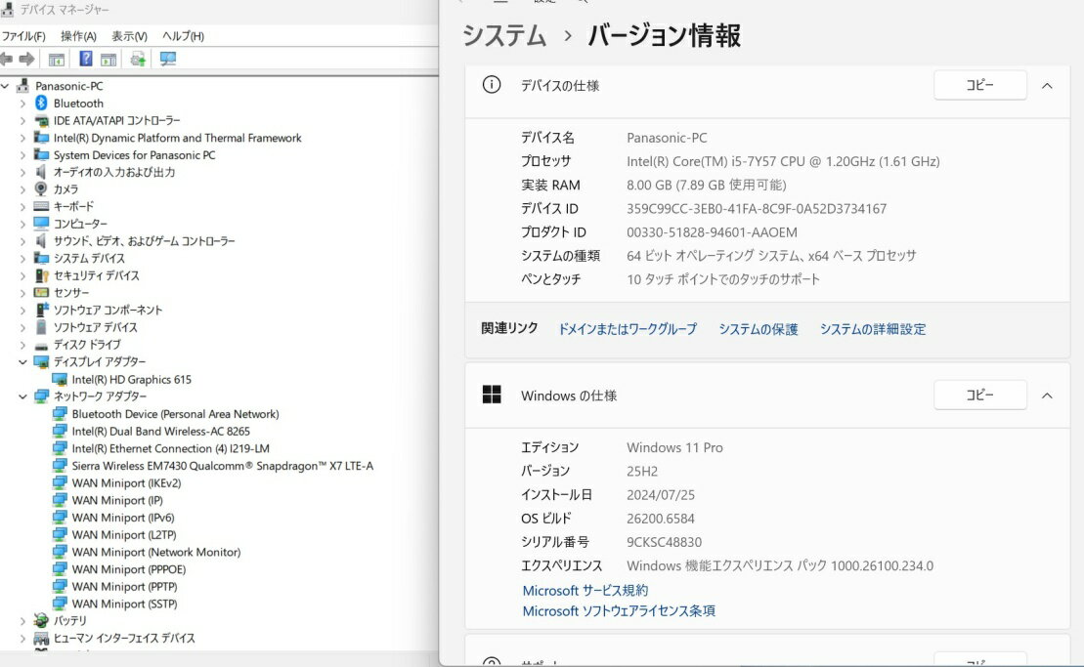This screenshot has width=1084, height=667.
Task: Open the 操作(A) menu
Action: (x=78, y=36)
